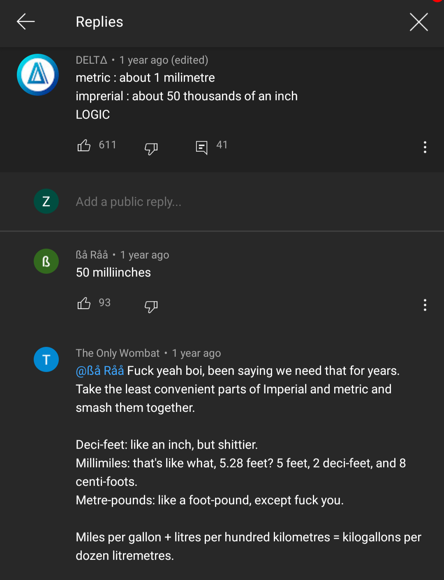This screenshot has height=580, width=444.
Task: Tap the 611 like count
Action: click(107, 145)
